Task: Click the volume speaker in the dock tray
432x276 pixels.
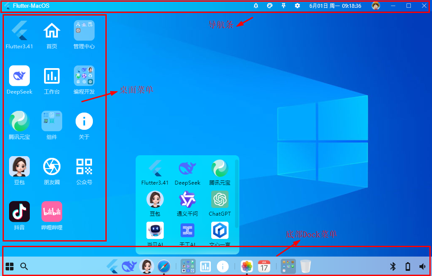Action: [422, 266]
